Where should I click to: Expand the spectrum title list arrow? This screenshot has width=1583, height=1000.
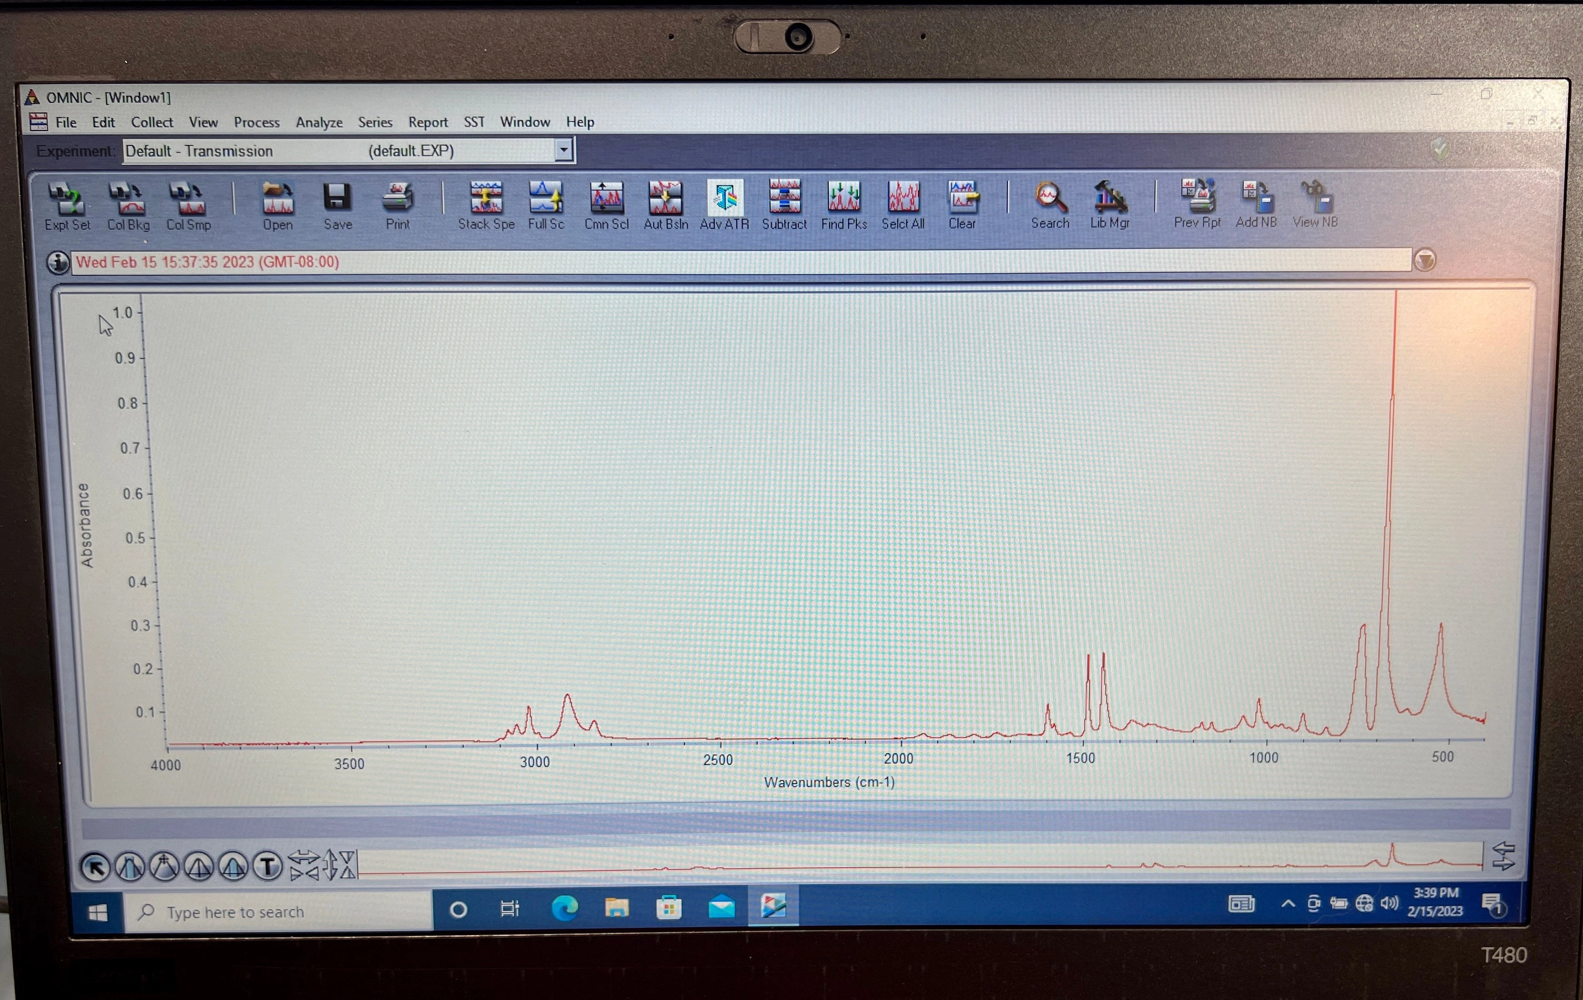tap(1425, 261)
